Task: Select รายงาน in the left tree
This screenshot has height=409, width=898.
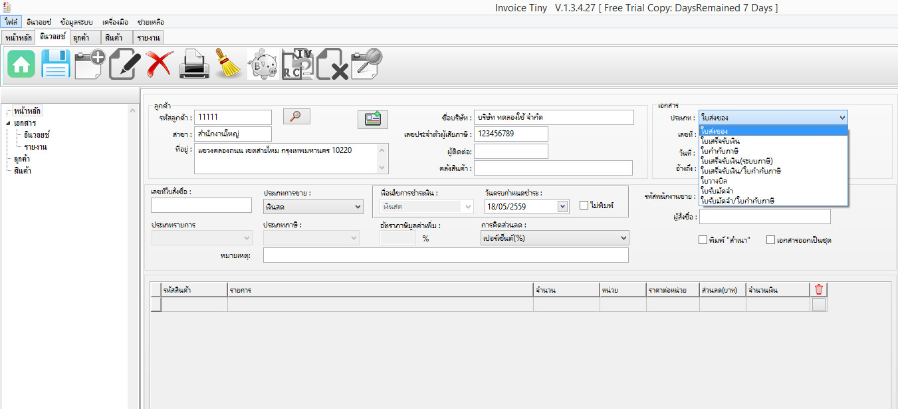Action: 35,146
